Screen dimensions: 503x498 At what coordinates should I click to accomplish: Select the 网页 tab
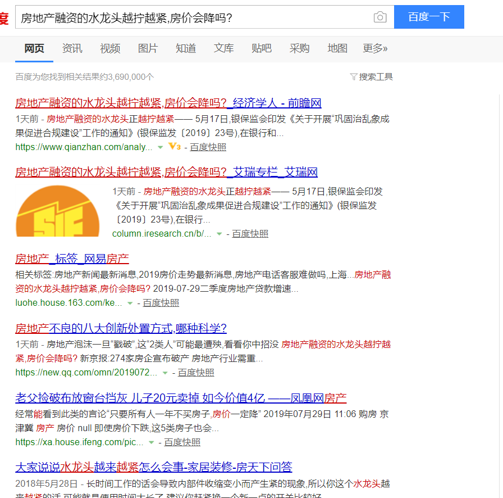point(34,48)
